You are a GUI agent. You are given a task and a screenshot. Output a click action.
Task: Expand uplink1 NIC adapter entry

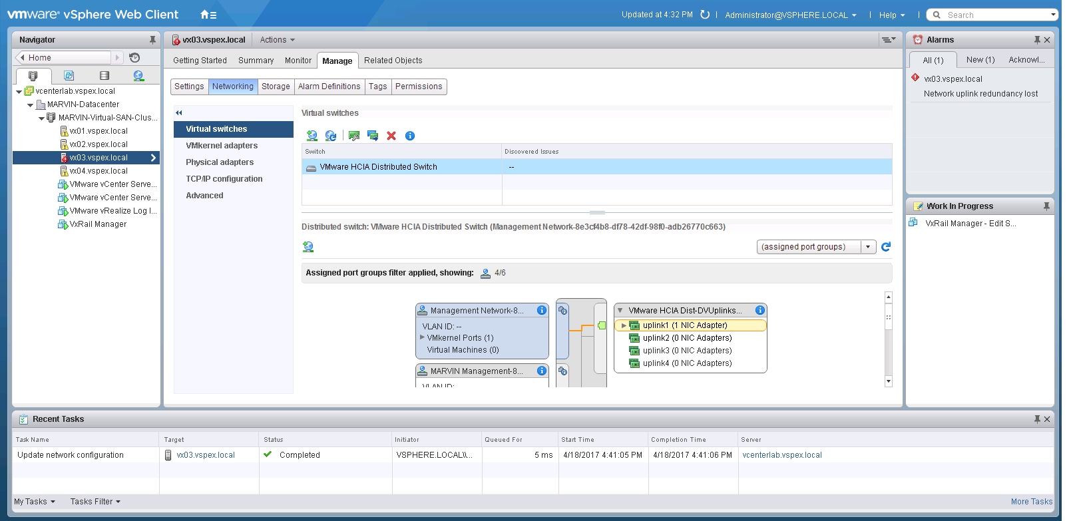coord(624,325)
